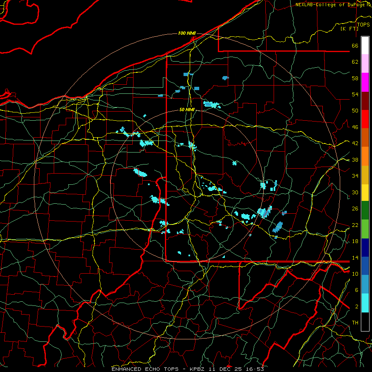Click the medium blue legend swatch
This screenshot has height=372, width=372.
click(365, 266)
